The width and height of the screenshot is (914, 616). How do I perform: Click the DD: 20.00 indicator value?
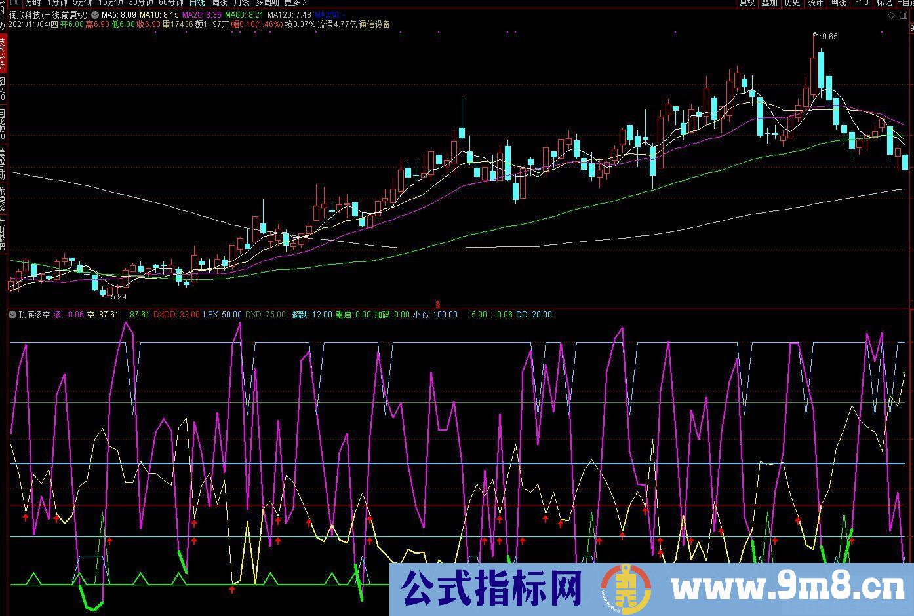[534, 315]
